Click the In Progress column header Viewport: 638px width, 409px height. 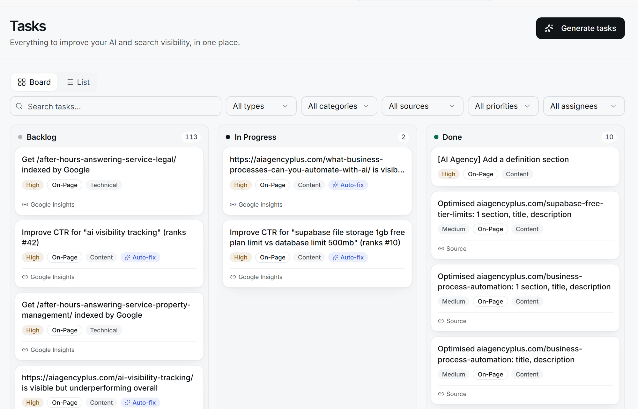(x=255, y=137)
